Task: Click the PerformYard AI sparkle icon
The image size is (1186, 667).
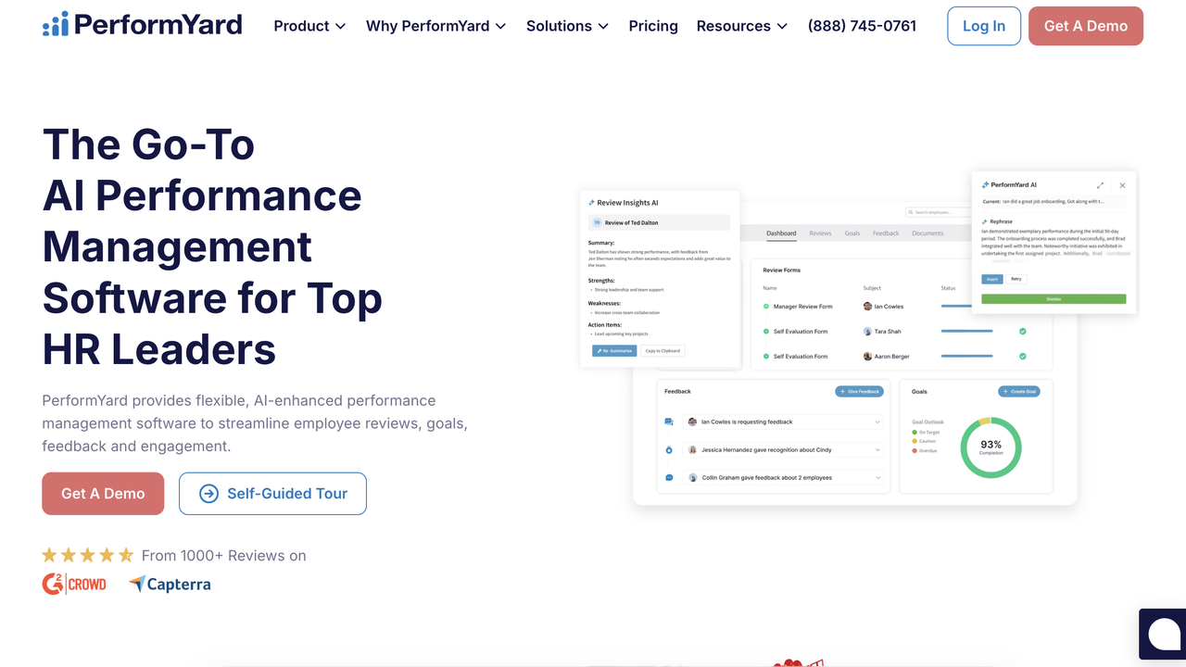Action: 985,185
